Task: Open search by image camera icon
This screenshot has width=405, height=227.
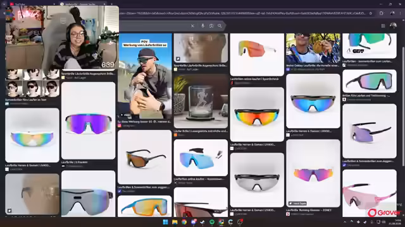Action: (211, 26)
